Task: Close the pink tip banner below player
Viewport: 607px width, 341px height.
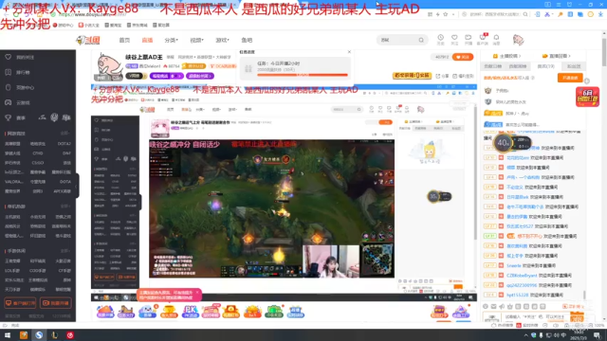Action: [x=196, y=293]
